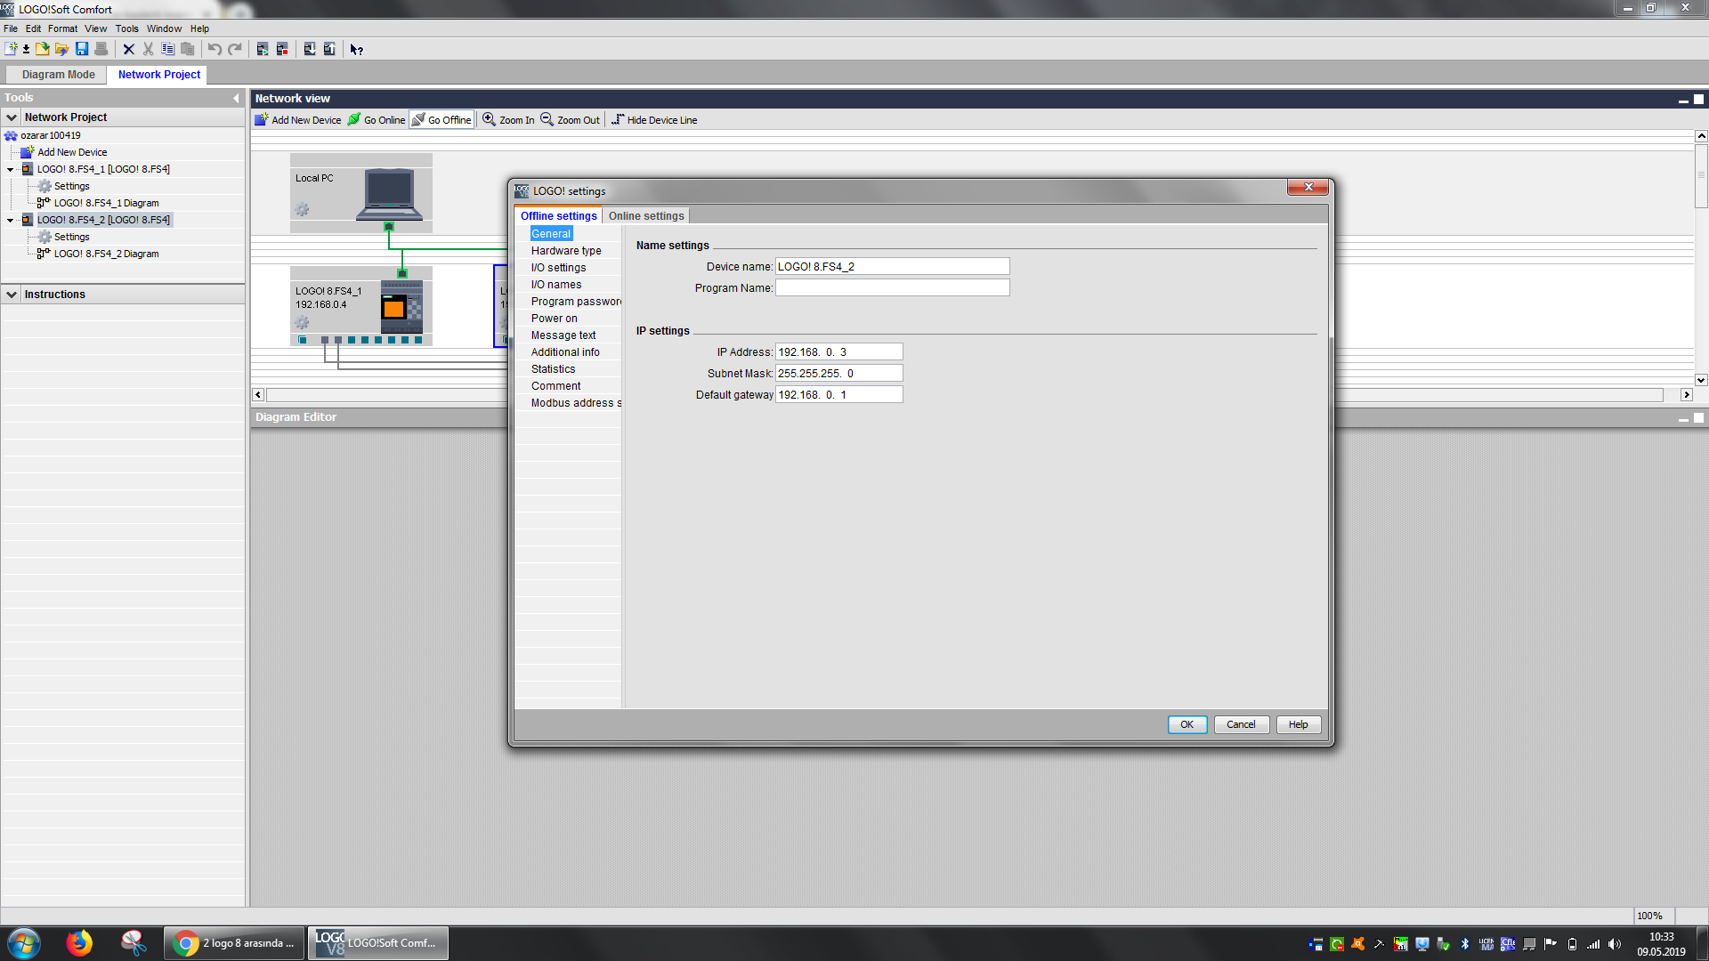Click OK in LOGO! settings dialog
Image resolution: width=1709 pixels, height=961 pixels.
[1187, 724]
